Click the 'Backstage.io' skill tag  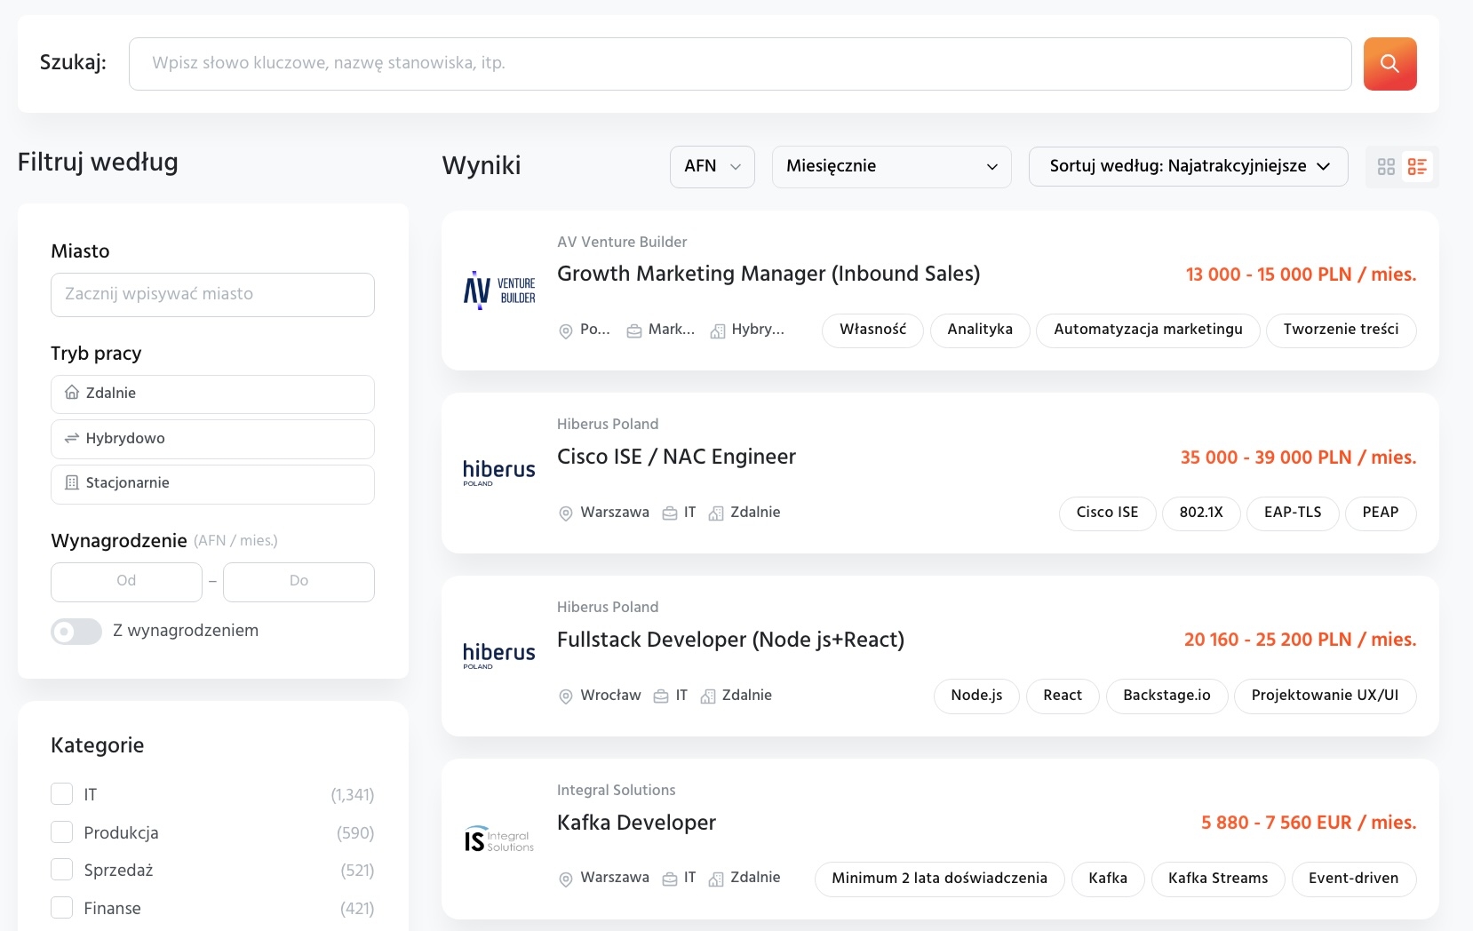tap(1166, 696)
